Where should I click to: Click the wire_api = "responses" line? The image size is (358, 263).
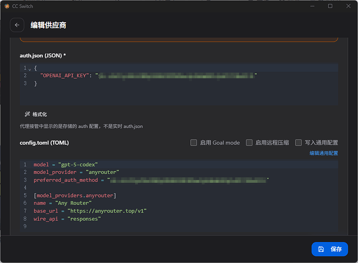pos(179,219)
